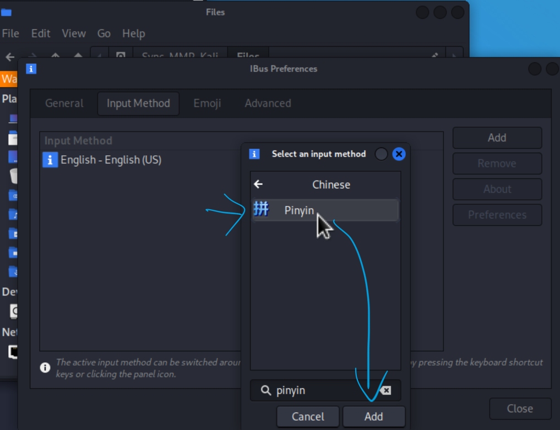Click the About button
Viewport: 560px width, 430px height.
coord(497,189)
